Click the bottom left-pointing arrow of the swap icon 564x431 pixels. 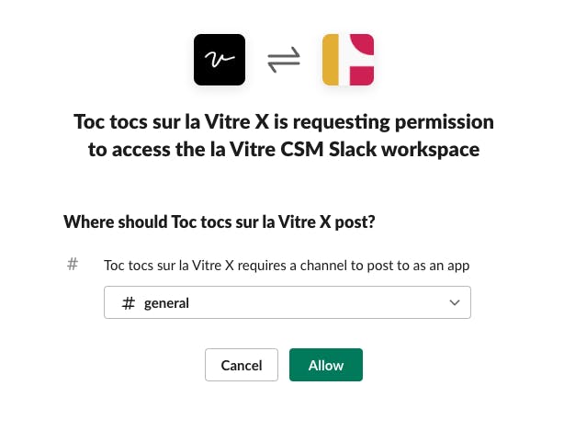284,66
